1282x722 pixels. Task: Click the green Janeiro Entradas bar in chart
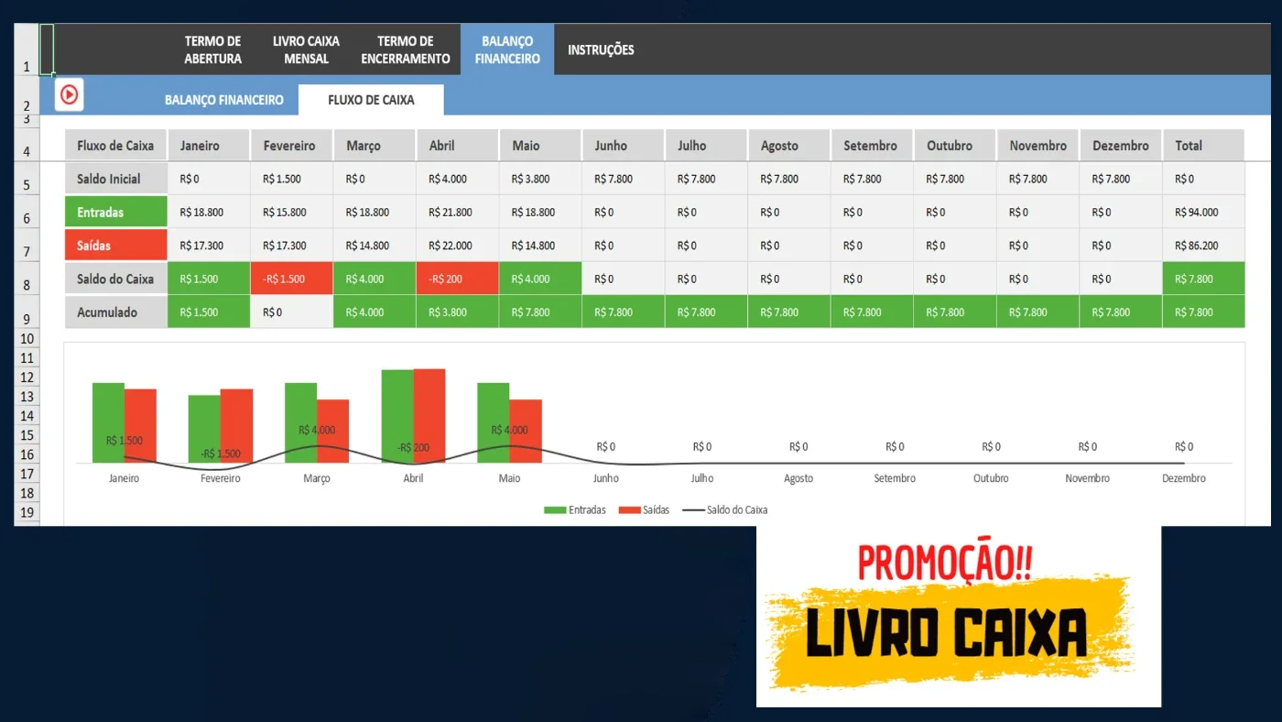pyautogui.click(x=108, y=422)
